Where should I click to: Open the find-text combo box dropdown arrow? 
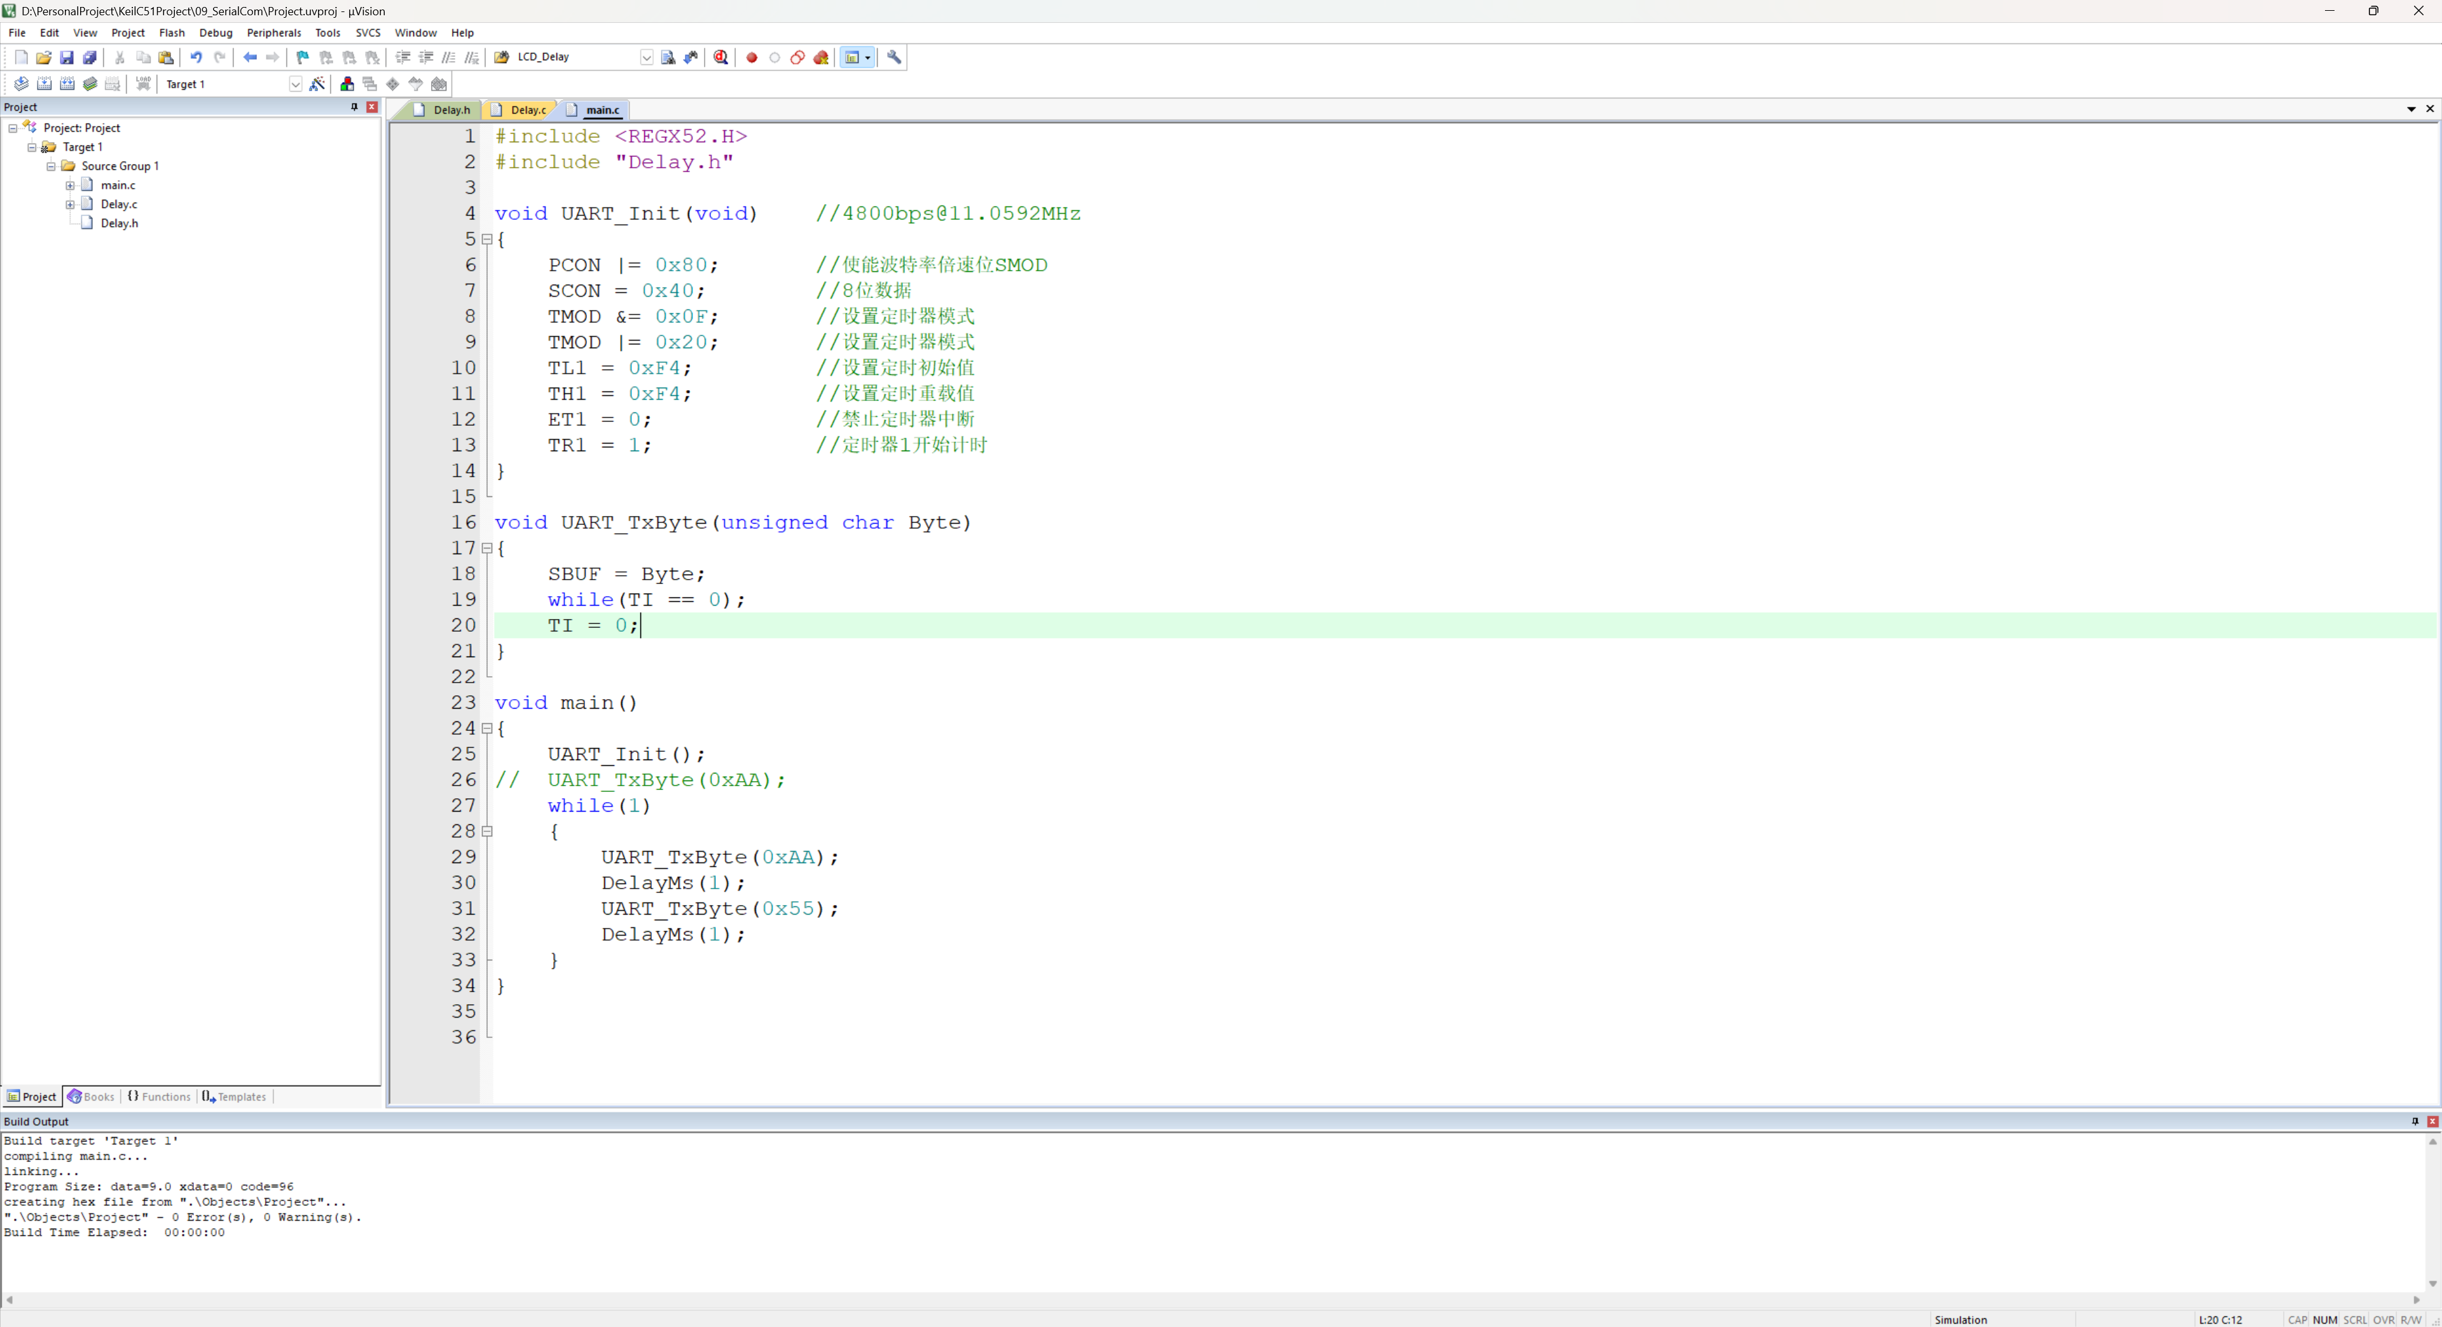coord(647,57)
